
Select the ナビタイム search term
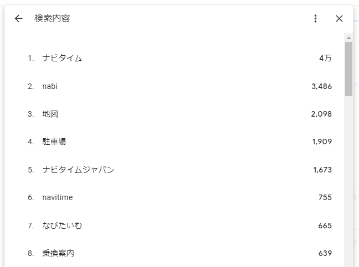tap(62, 58)
